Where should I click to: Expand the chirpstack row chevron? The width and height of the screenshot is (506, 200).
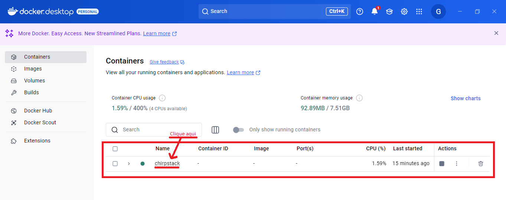(129, 164)
